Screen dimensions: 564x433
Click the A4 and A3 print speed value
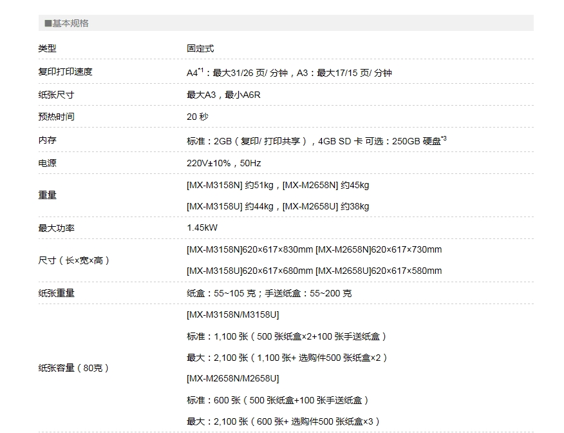289,73
